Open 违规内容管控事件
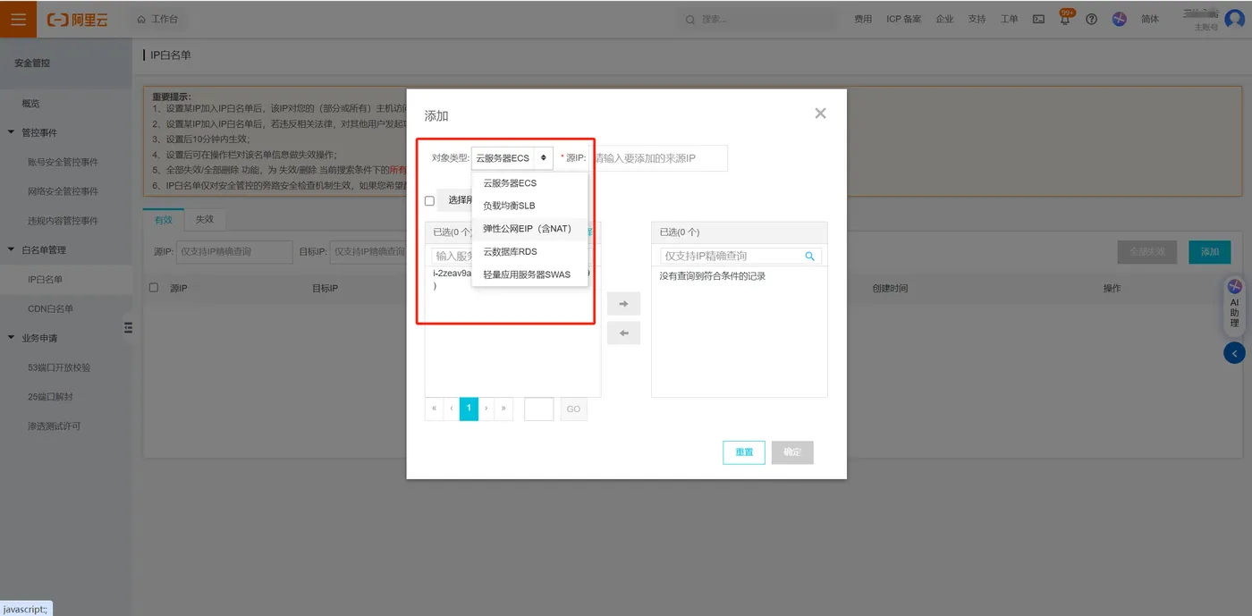This screenshot has height=616, width=1252. pos(63,220)
